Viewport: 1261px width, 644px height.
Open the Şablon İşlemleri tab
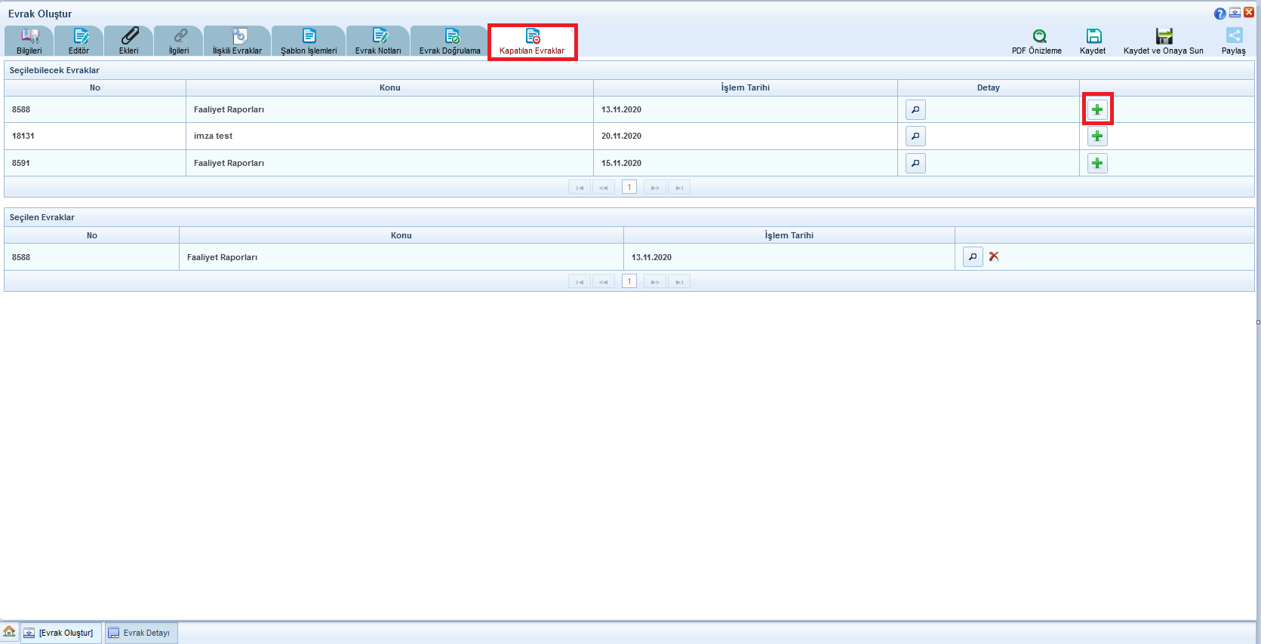click(x=309, y=41)
